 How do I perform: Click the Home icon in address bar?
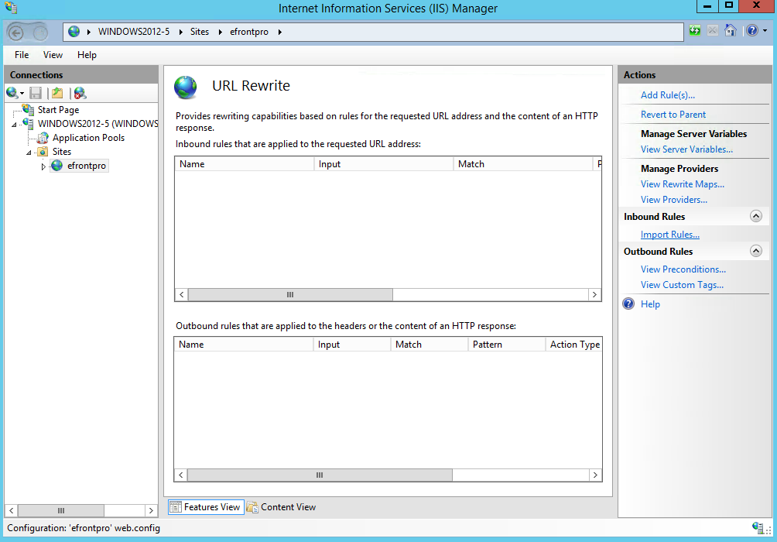730,31
